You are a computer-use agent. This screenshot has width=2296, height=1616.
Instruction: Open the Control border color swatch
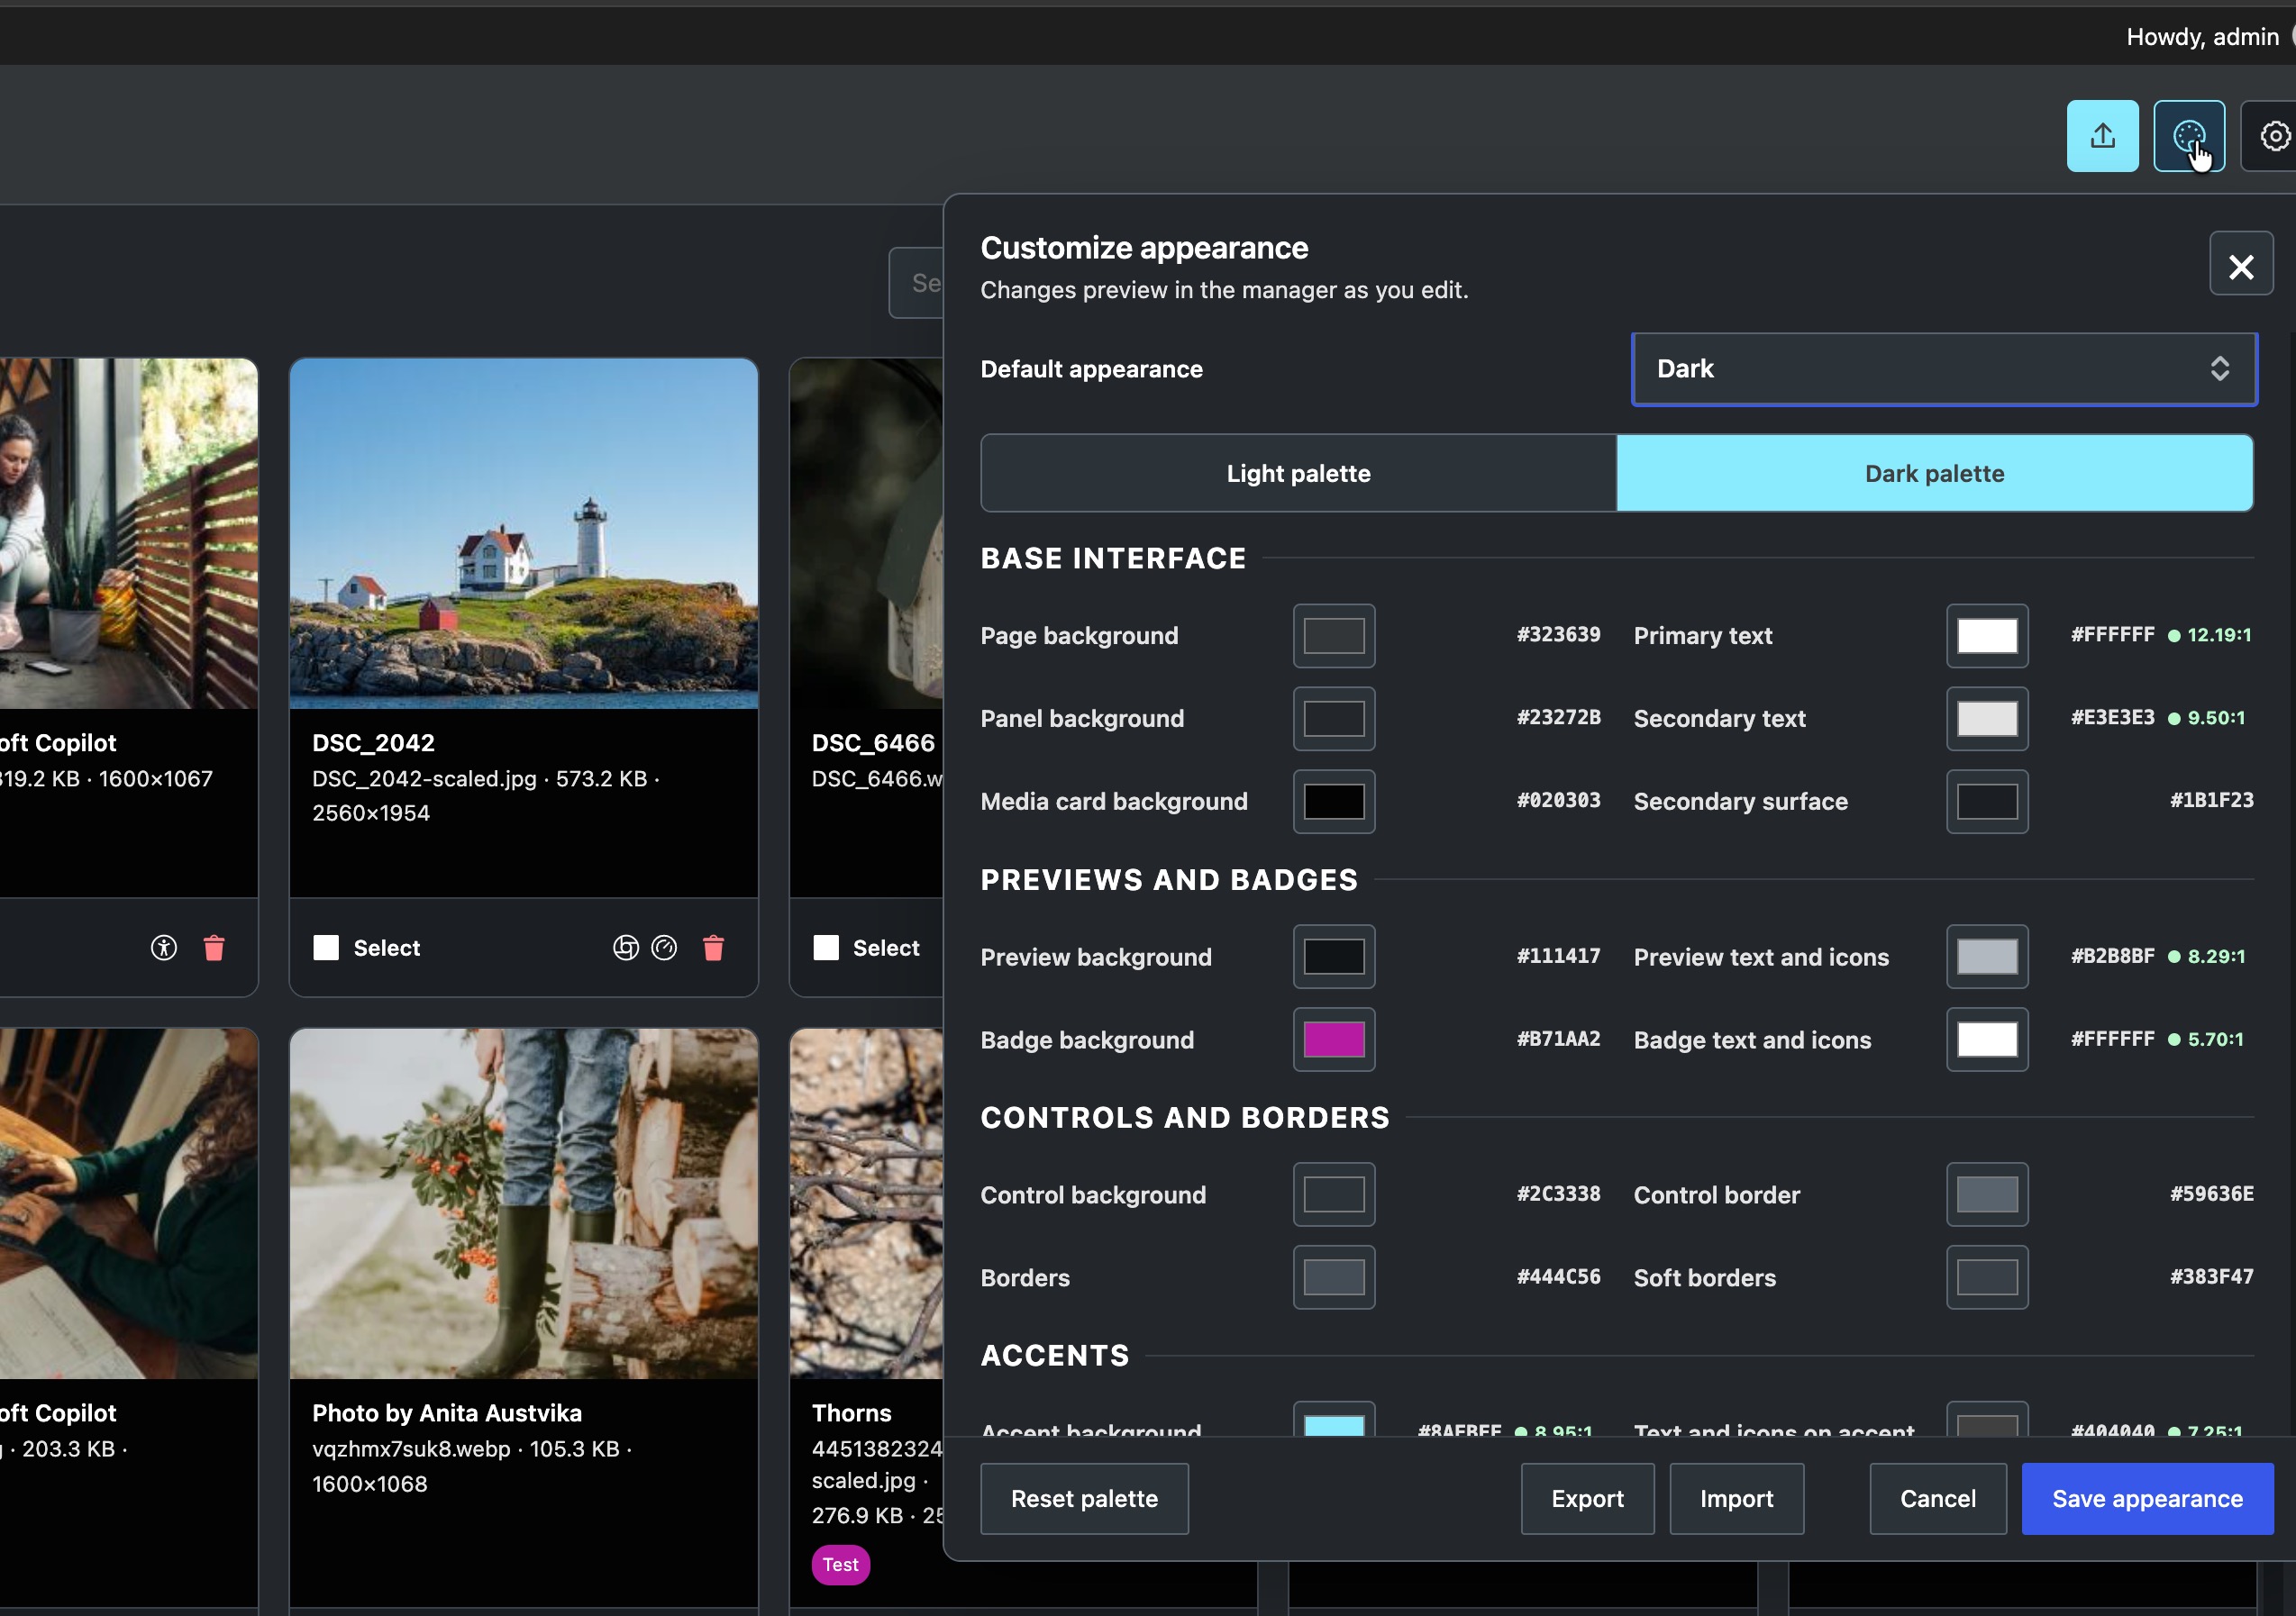[x=1987, y=1194]
